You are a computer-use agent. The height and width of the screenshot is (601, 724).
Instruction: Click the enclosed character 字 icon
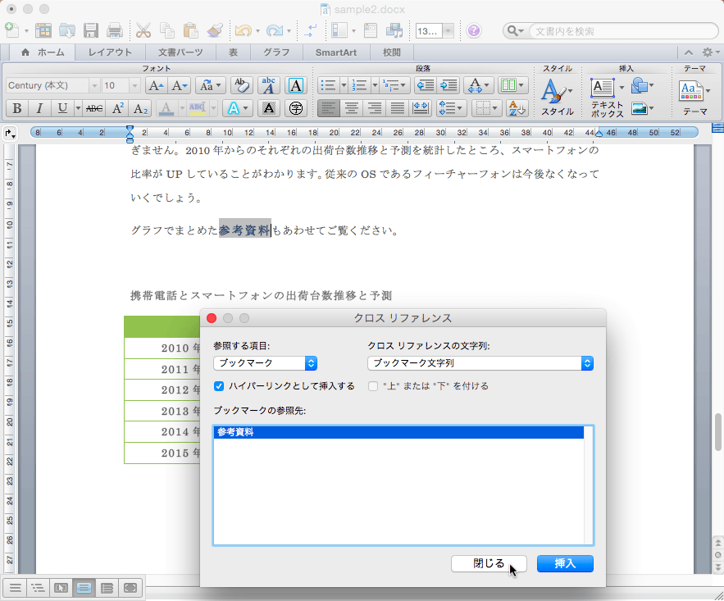click(295, 108)
